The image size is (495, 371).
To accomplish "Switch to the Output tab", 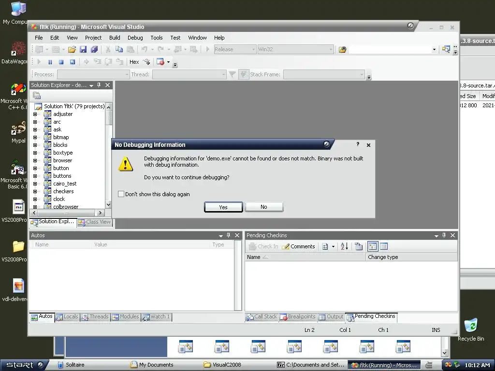I will click(331, 317).
